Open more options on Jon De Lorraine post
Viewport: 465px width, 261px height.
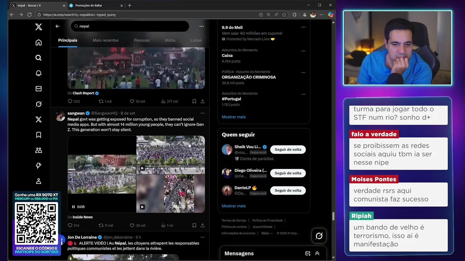pyautogui.click(x=202, y=237)
